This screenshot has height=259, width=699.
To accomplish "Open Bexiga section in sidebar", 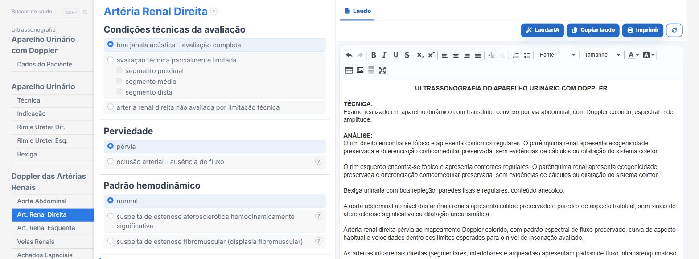I will [53, 154].
